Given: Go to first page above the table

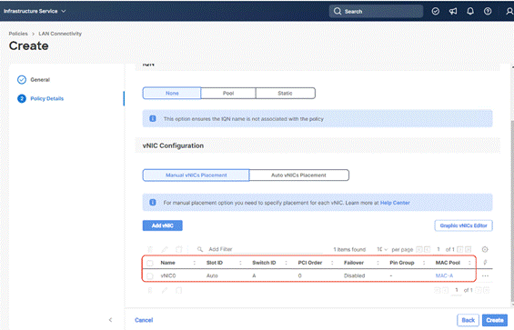Looking at the screenshot, I should click(x=419, y=249).
